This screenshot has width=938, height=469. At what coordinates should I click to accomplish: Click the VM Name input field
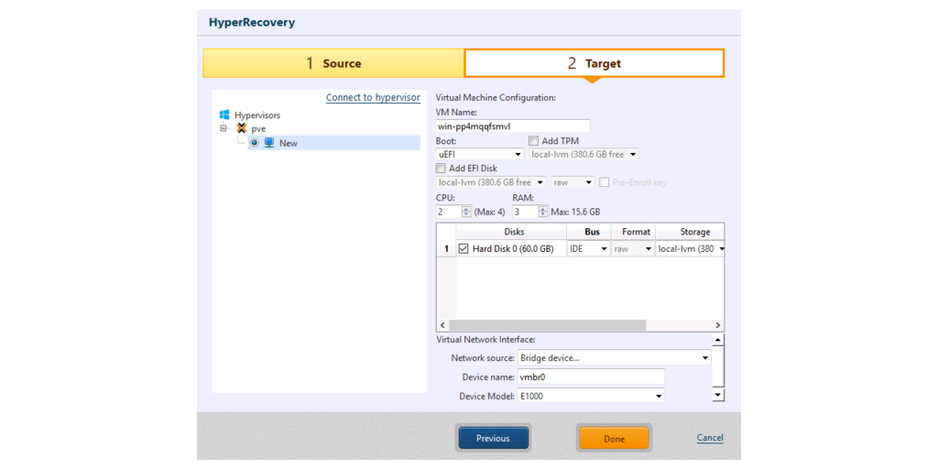513,126
